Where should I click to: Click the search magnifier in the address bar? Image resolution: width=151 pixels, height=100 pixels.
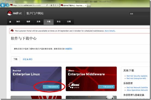[47, 5]
